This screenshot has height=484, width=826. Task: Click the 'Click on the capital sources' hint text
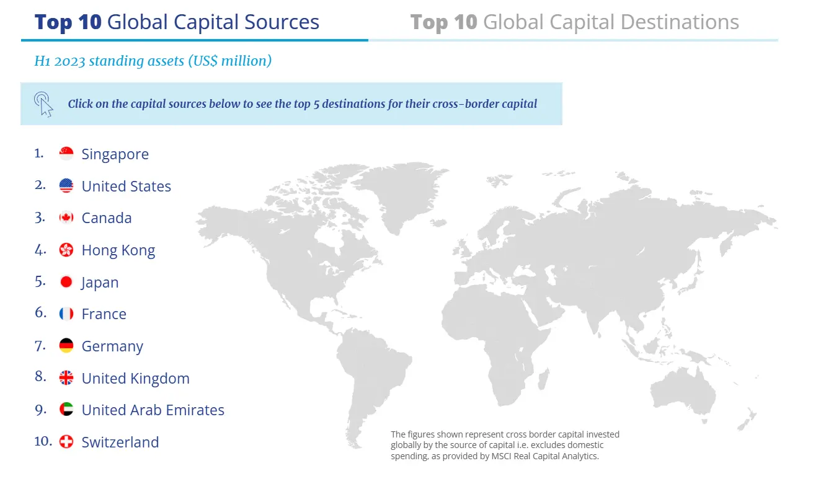click(x=303, y=103)
